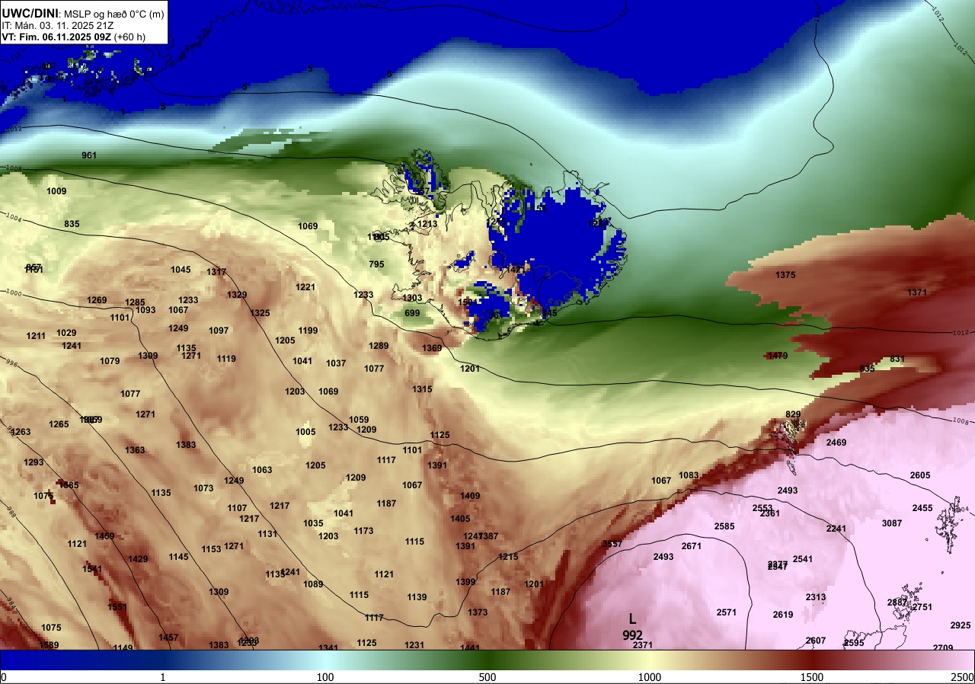Click the 'L' low-pressure marker

tap(632, 619)
